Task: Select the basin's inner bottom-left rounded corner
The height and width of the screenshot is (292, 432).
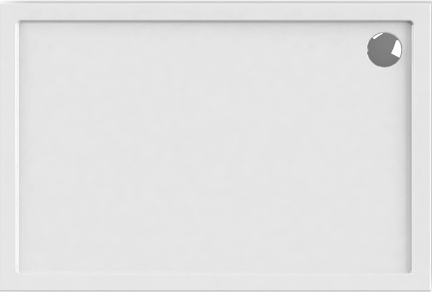Action: tap(19, 271)
